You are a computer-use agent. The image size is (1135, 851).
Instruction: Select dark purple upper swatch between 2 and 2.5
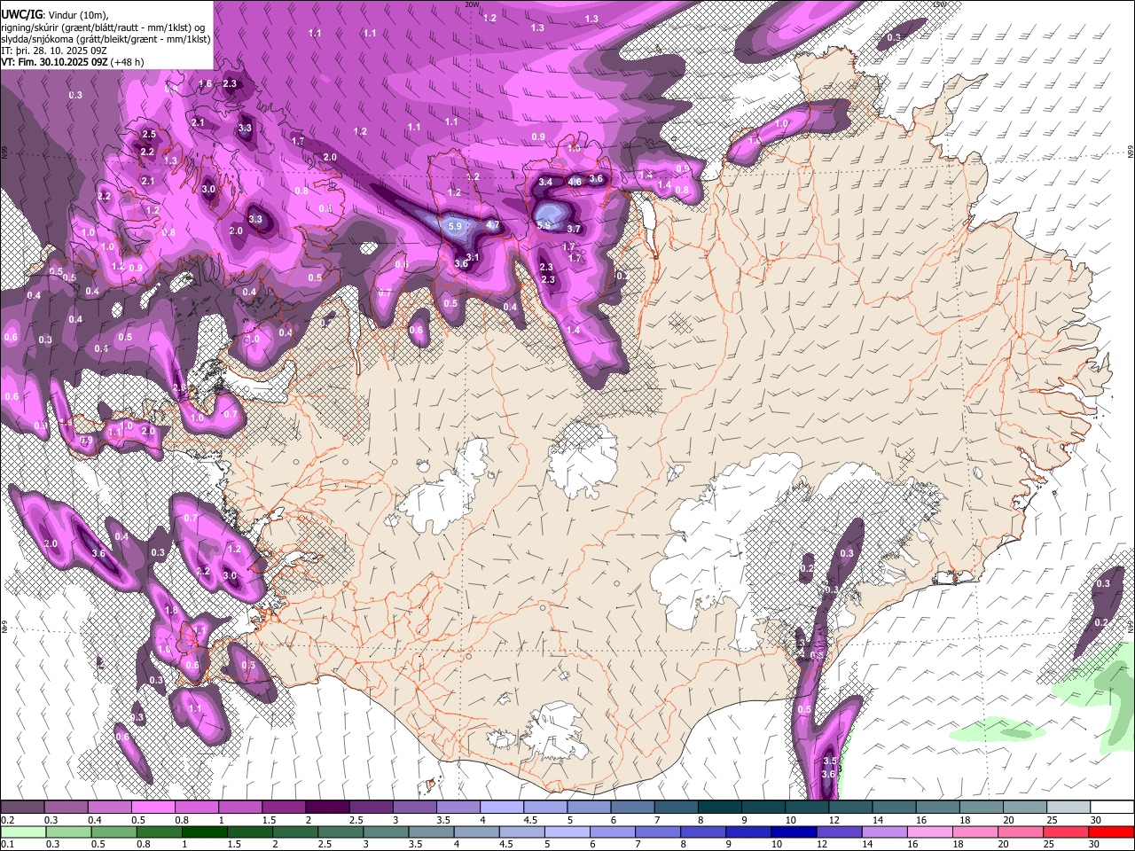point(327,808)
